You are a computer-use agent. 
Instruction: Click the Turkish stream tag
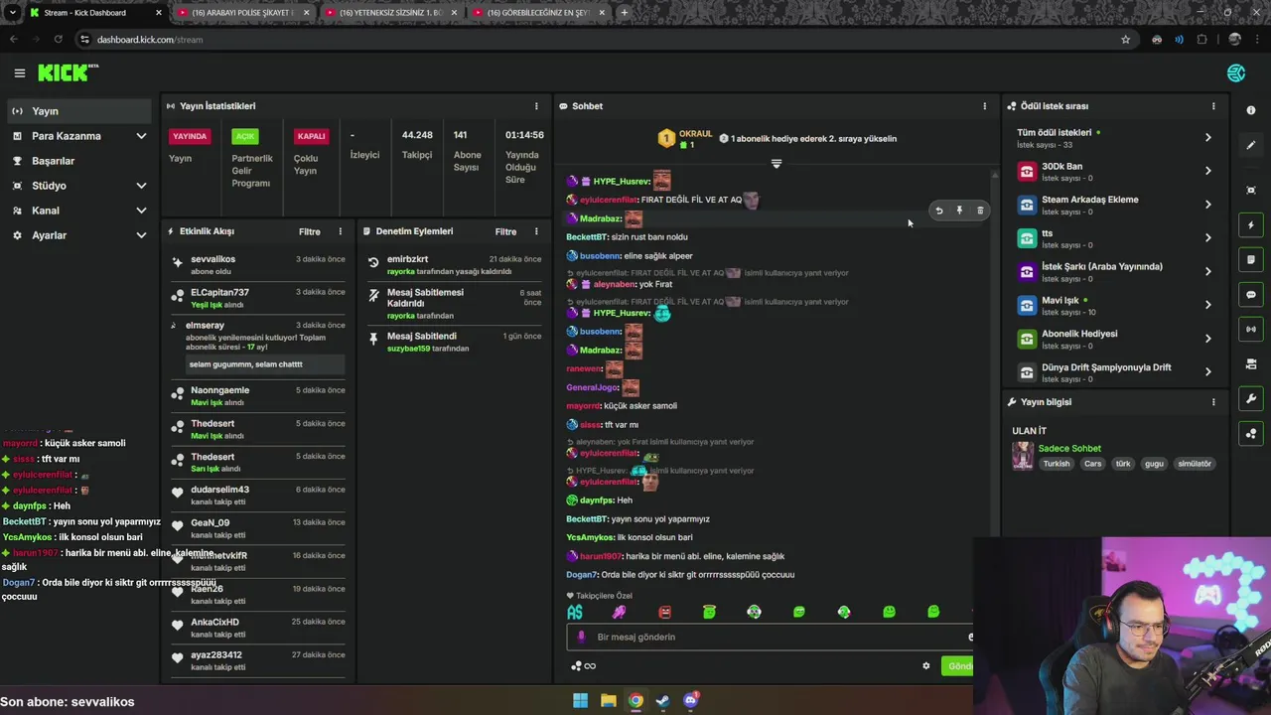click(1057, 464)
